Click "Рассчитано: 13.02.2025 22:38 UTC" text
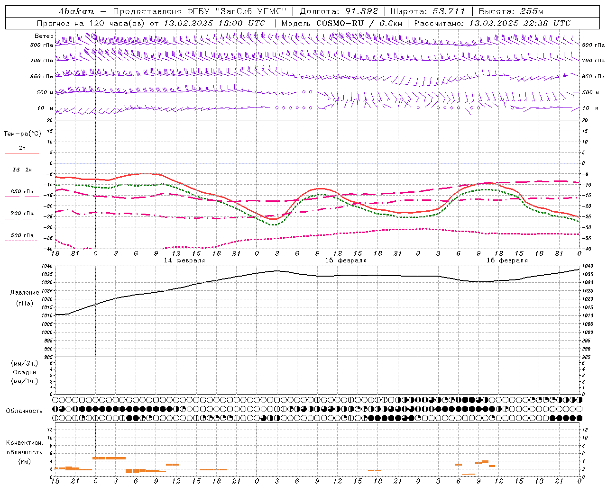This screenshot has width=607, height=485. click(492, 23)
